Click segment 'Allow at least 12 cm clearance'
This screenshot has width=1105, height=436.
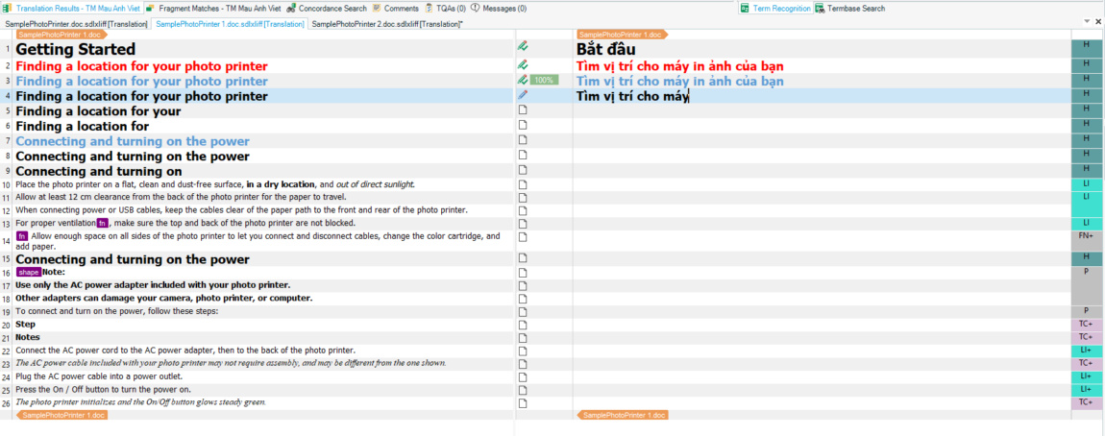[x=183, y=197]
